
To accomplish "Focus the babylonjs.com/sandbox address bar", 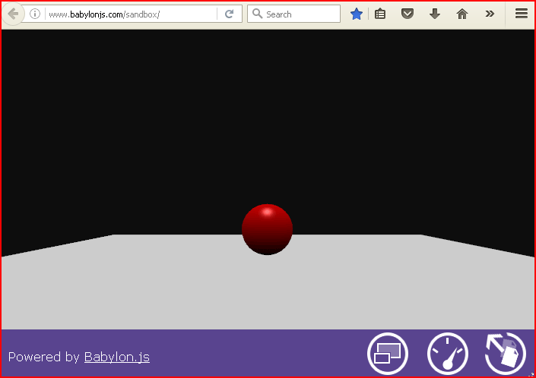I will [x=132, y=14].
